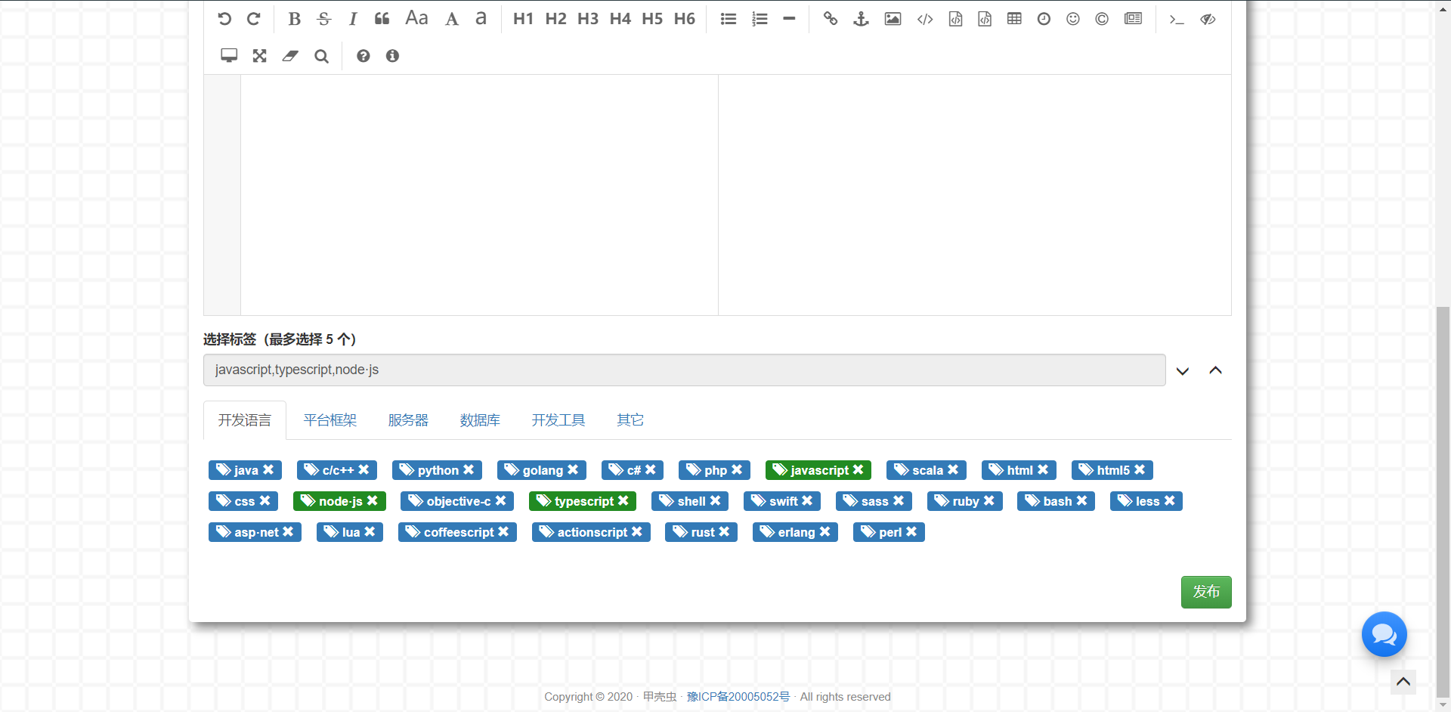Toggle bold formatting

tap(295, 19)
